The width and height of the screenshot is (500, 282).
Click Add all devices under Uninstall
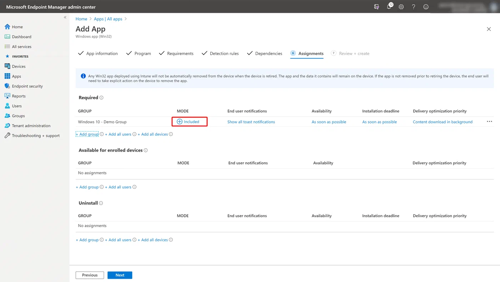[x=153, y=240]
